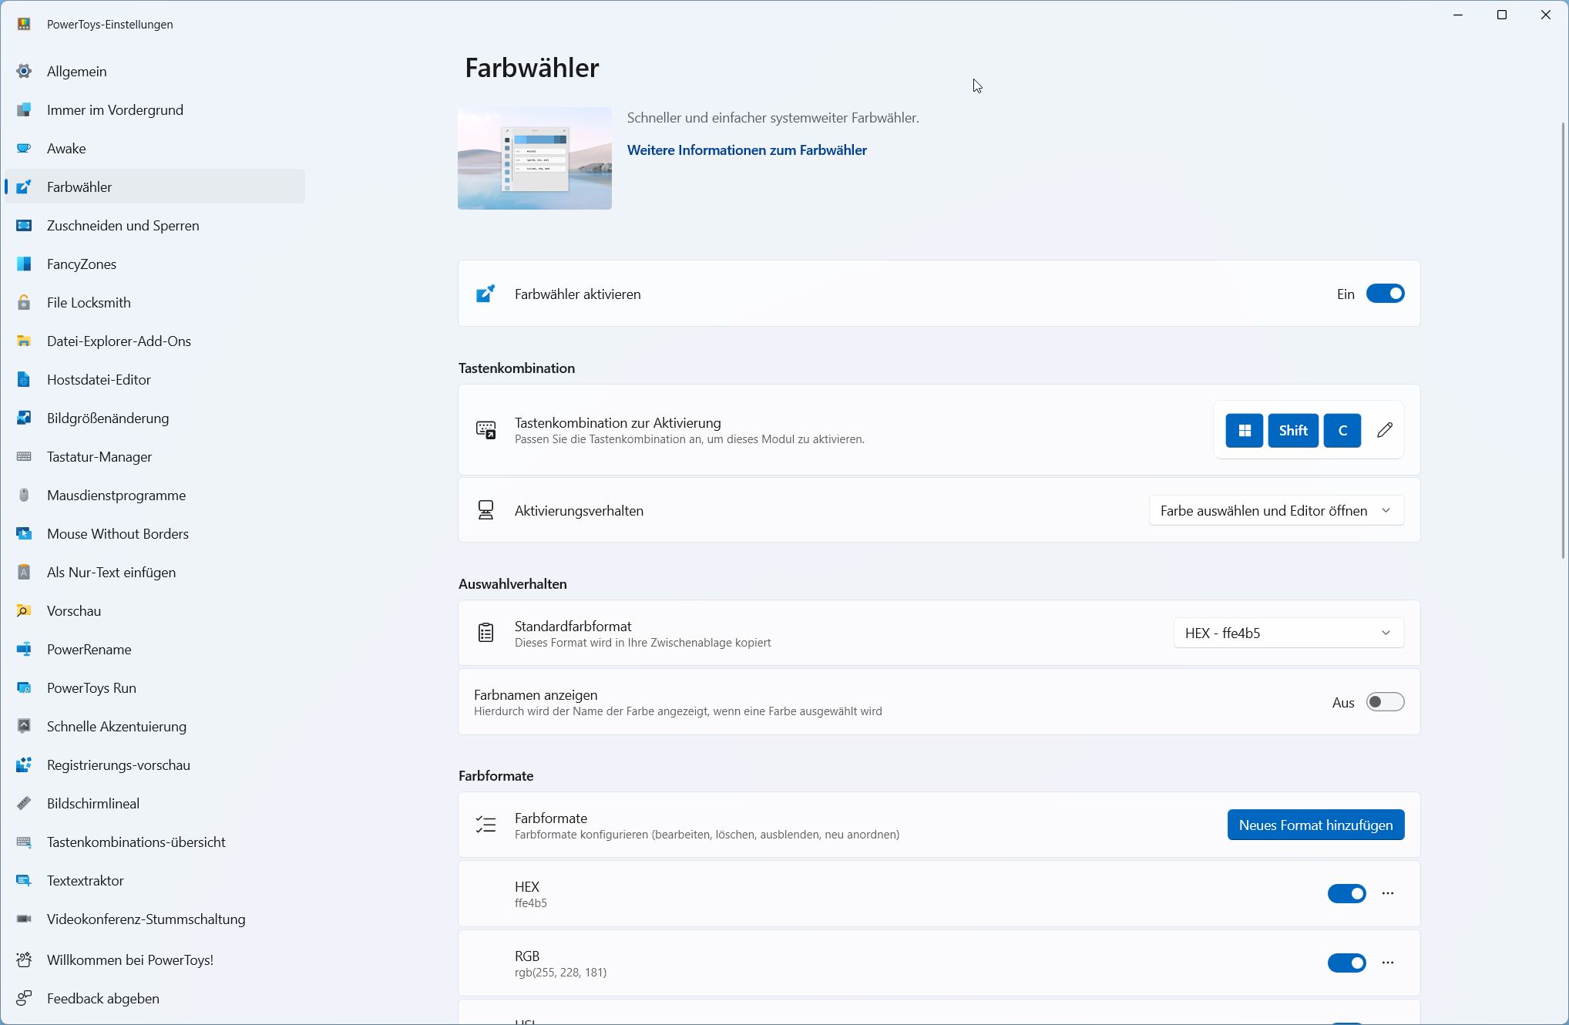
Task: Expand the Standardfarbformat HEX dropdown
Action: 1288,633
